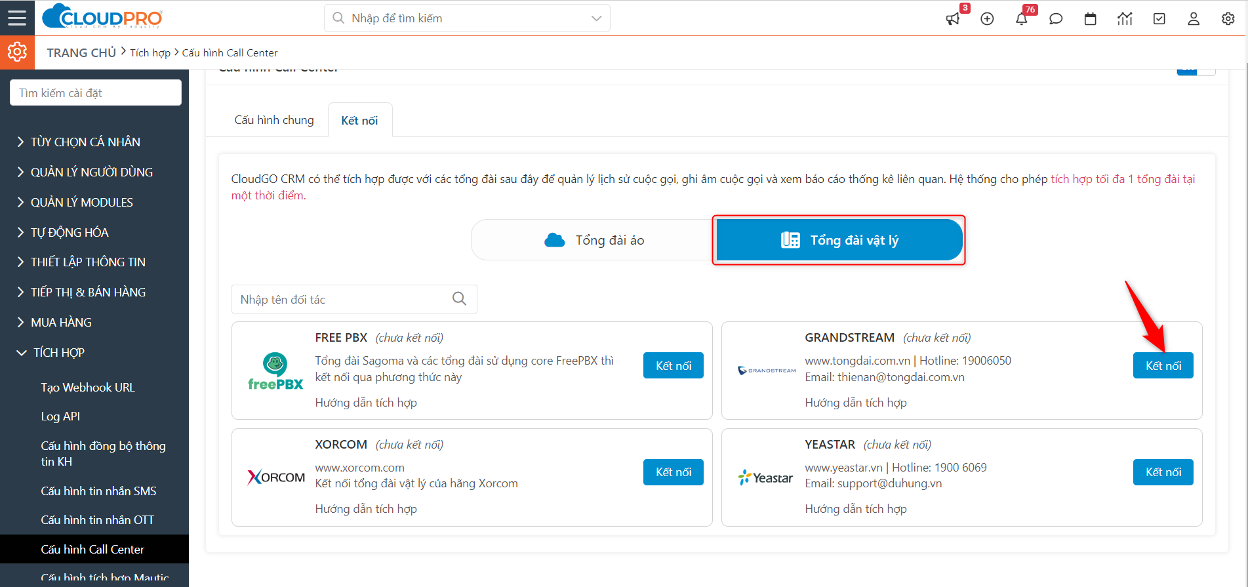Click FREE PBX card title
Viewport: 1248px width, 587px height.
pos(341,338)
